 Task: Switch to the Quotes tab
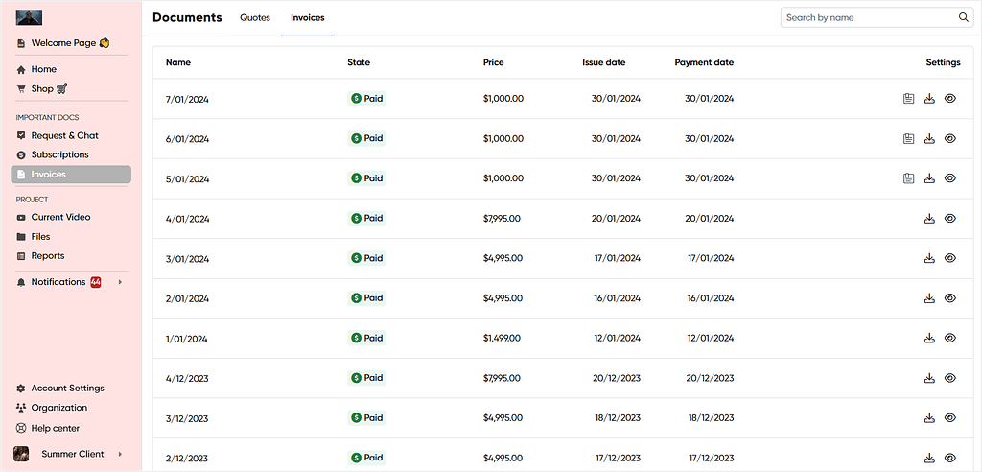(x=255, y=17)
